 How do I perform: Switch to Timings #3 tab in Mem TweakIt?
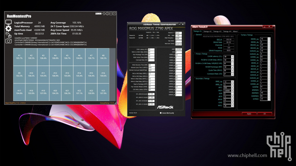[x=217, y=31]
